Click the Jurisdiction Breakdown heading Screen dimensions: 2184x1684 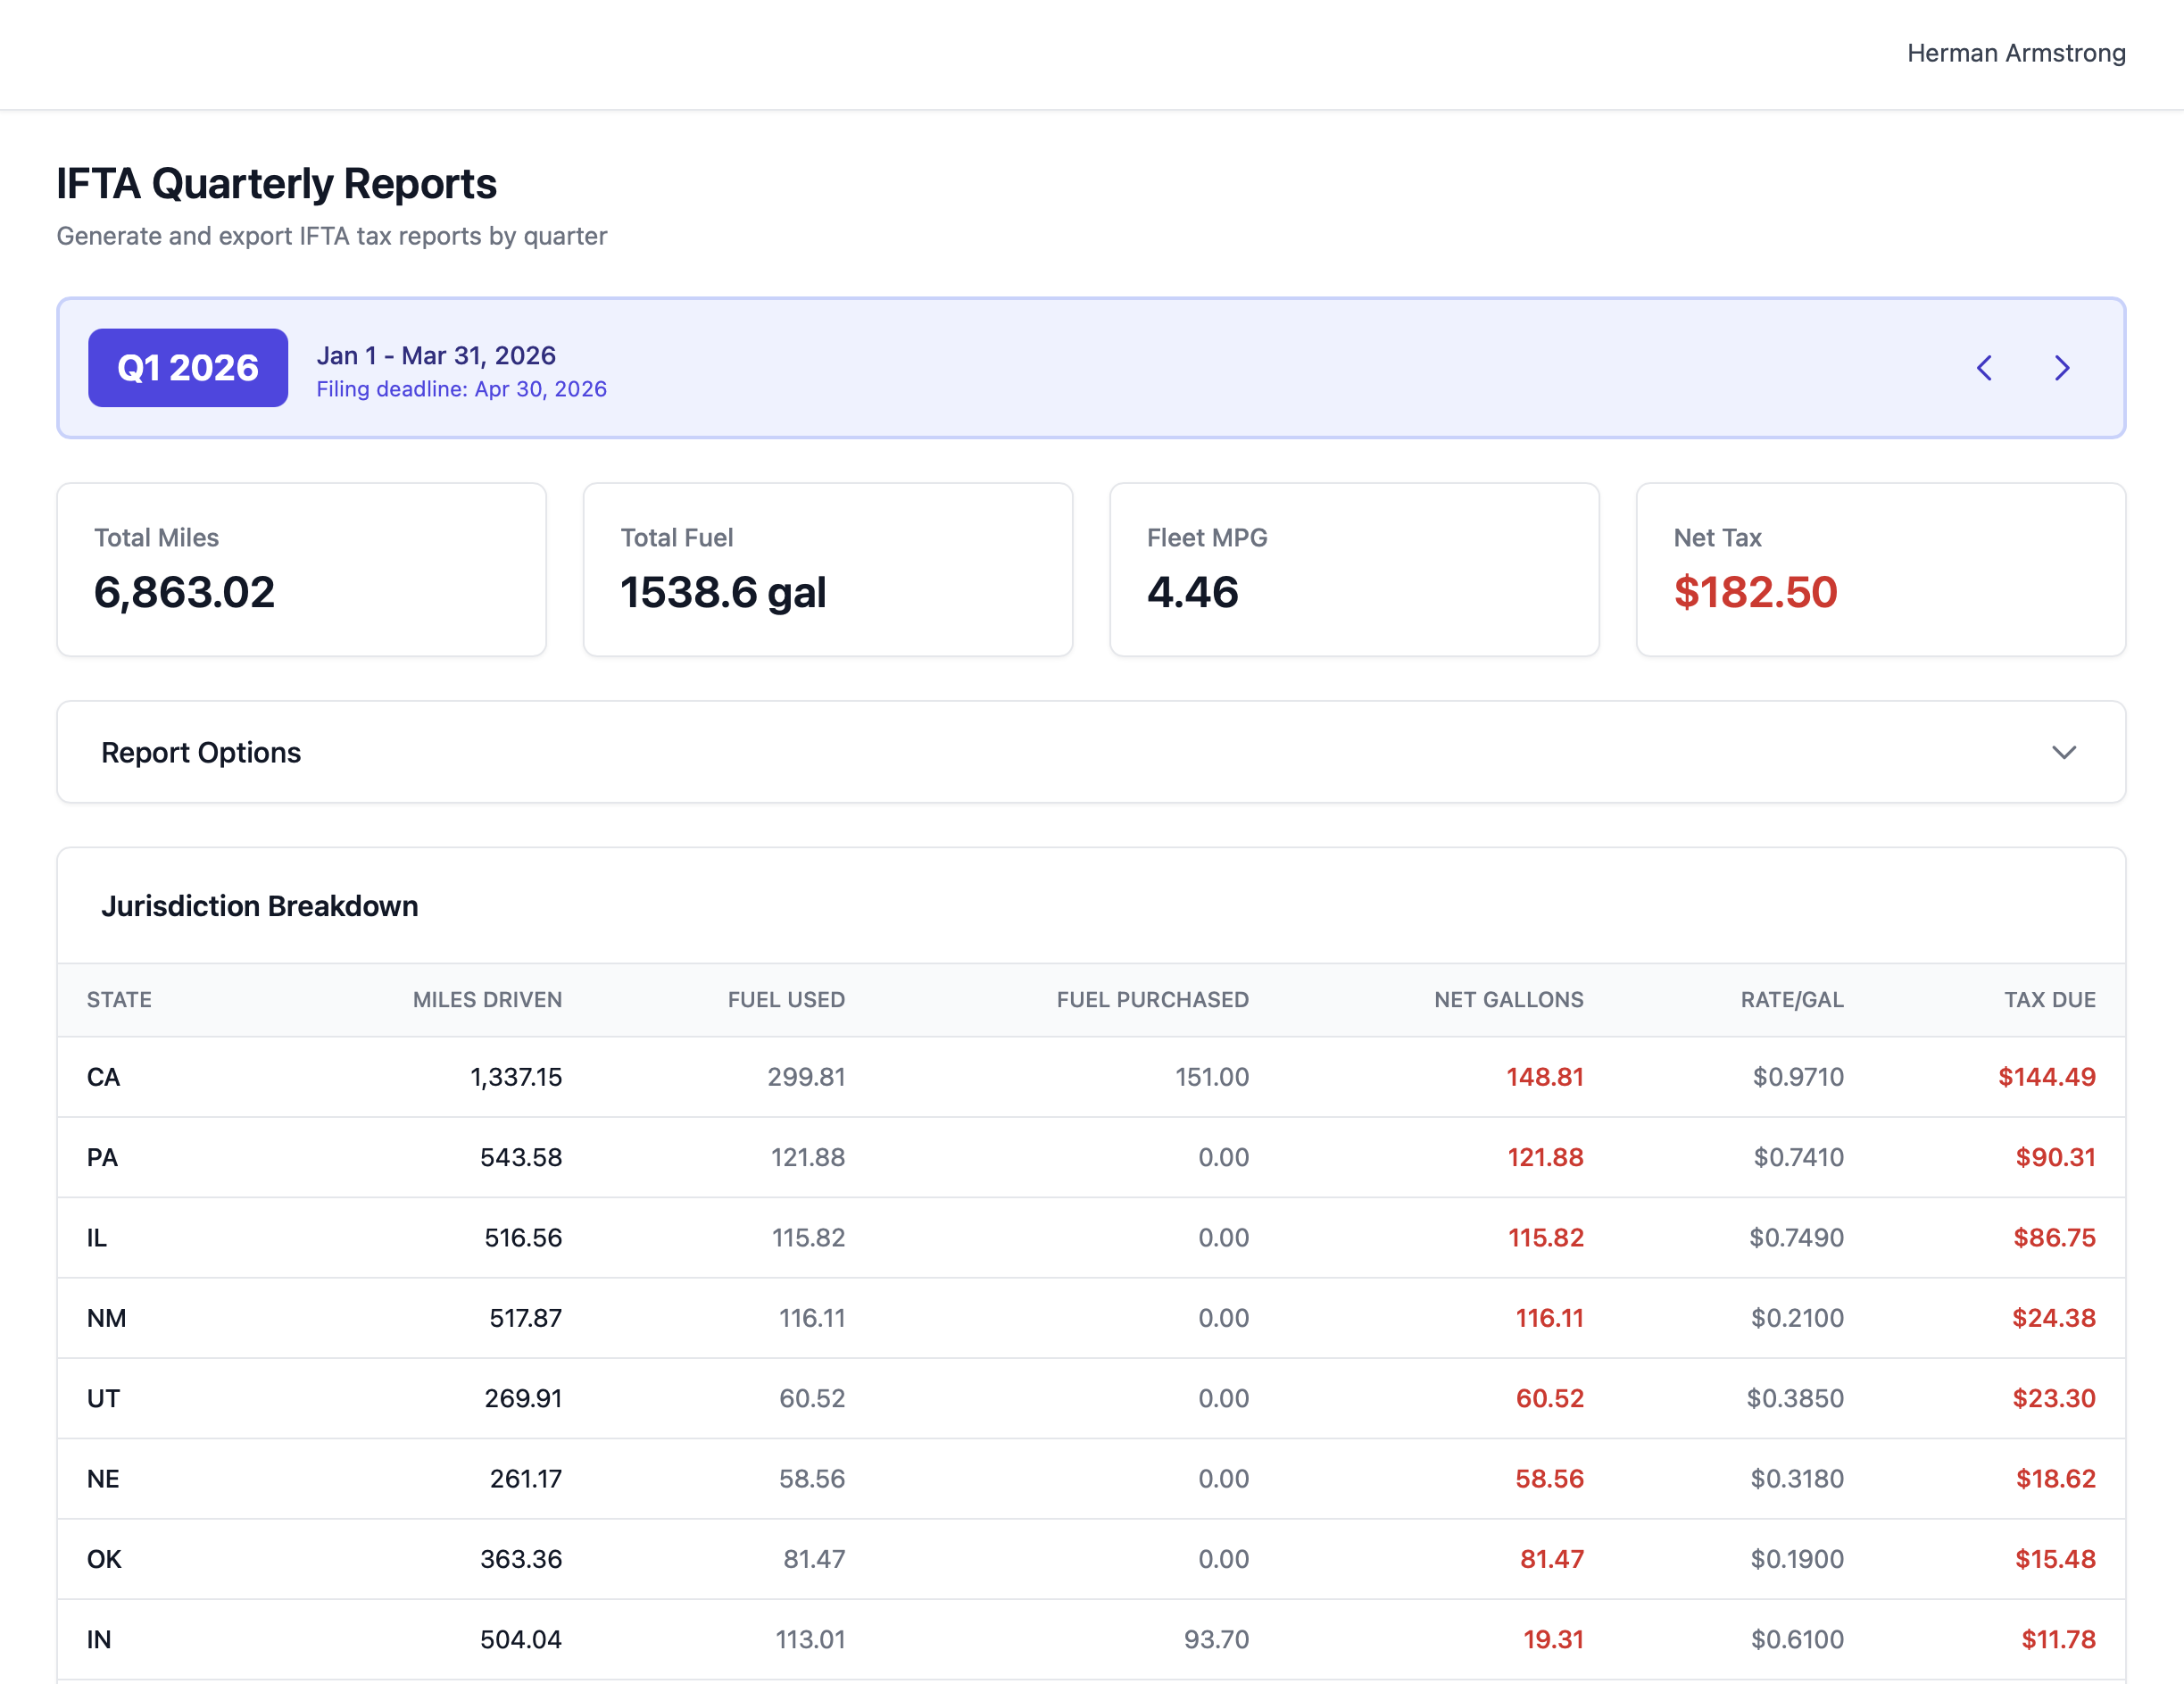[260, 906]
